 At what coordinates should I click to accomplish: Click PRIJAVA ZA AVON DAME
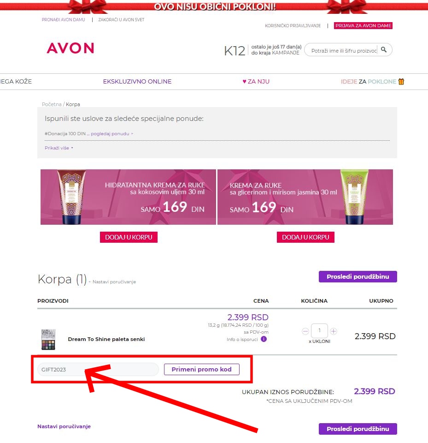click(x=363, y=26)
